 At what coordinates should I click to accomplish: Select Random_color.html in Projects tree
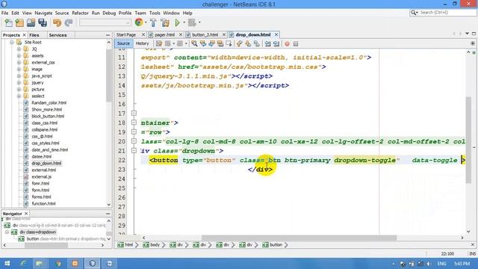tap(49, 103)
